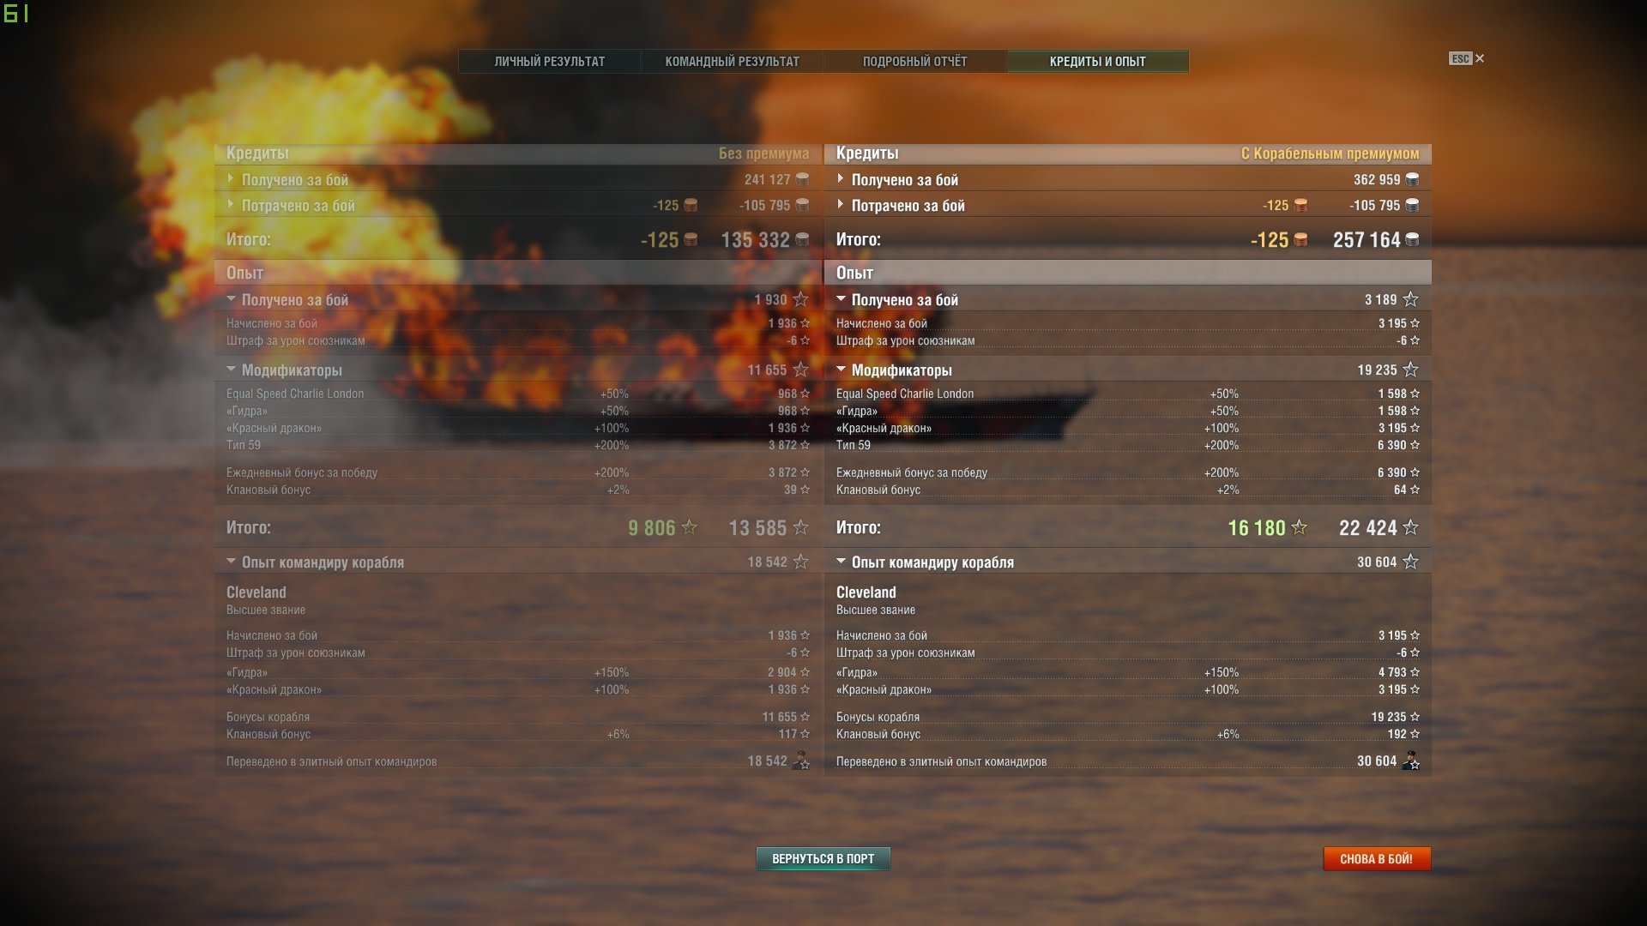1647x926 pixels.
Task: Expand left 'Получено за бой' credits row
Action: [518, 179]
